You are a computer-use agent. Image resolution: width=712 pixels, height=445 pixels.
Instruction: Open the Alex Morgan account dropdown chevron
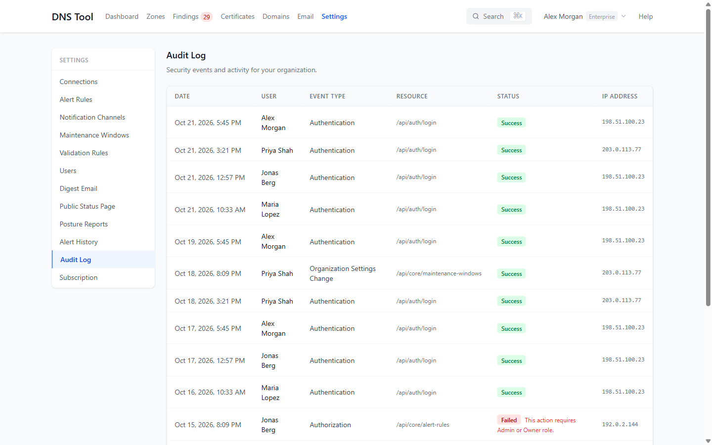coord(623,16)
